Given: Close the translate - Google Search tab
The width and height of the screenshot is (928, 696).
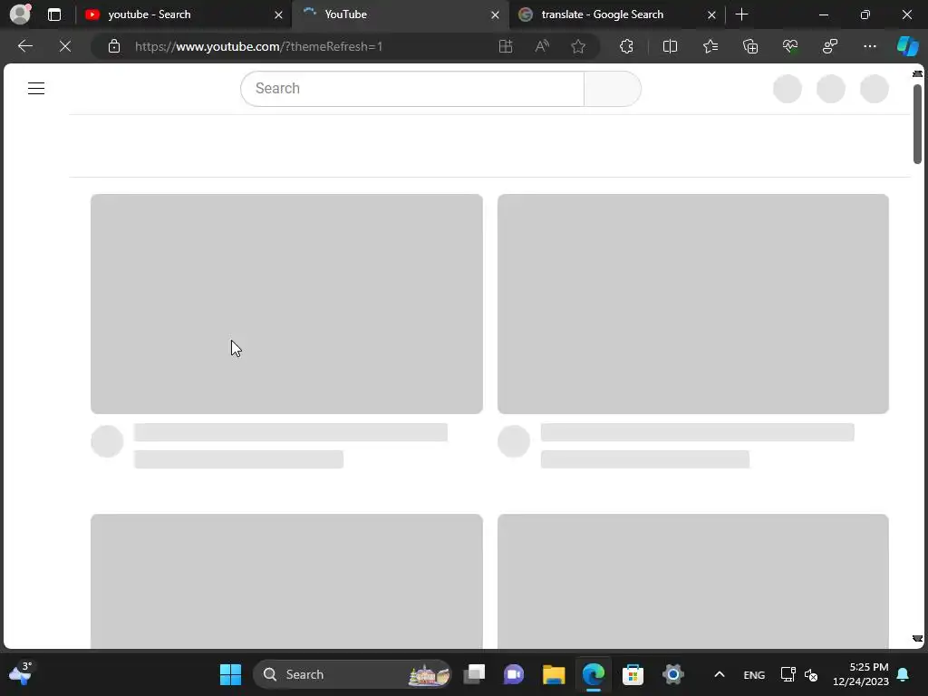Looking at the screenshot, I should pos(712,14).
